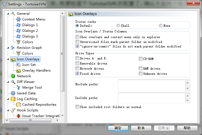Enable Removable drives checkbox
The image size is (202, 135).
point(77,63)
